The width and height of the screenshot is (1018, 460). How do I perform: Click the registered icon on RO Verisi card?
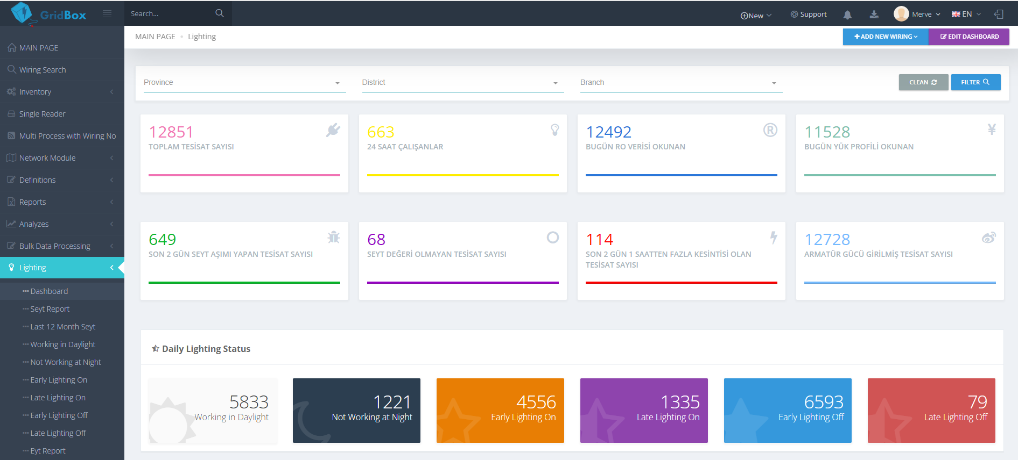pyautogui.click(x=770, y=130)
